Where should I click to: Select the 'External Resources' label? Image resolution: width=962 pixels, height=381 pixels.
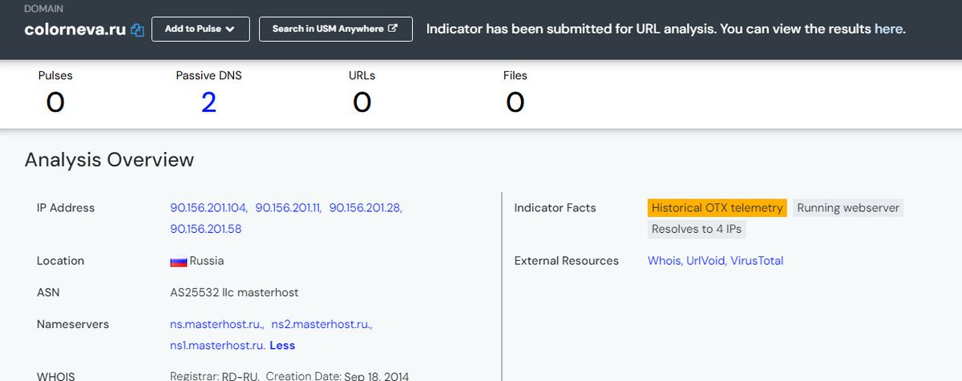567,260
